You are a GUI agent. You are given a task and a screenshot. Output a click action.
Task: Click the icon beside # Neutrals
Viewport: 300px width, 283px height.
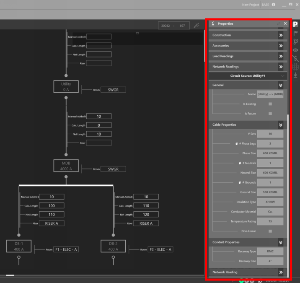(x=240, y=163)
